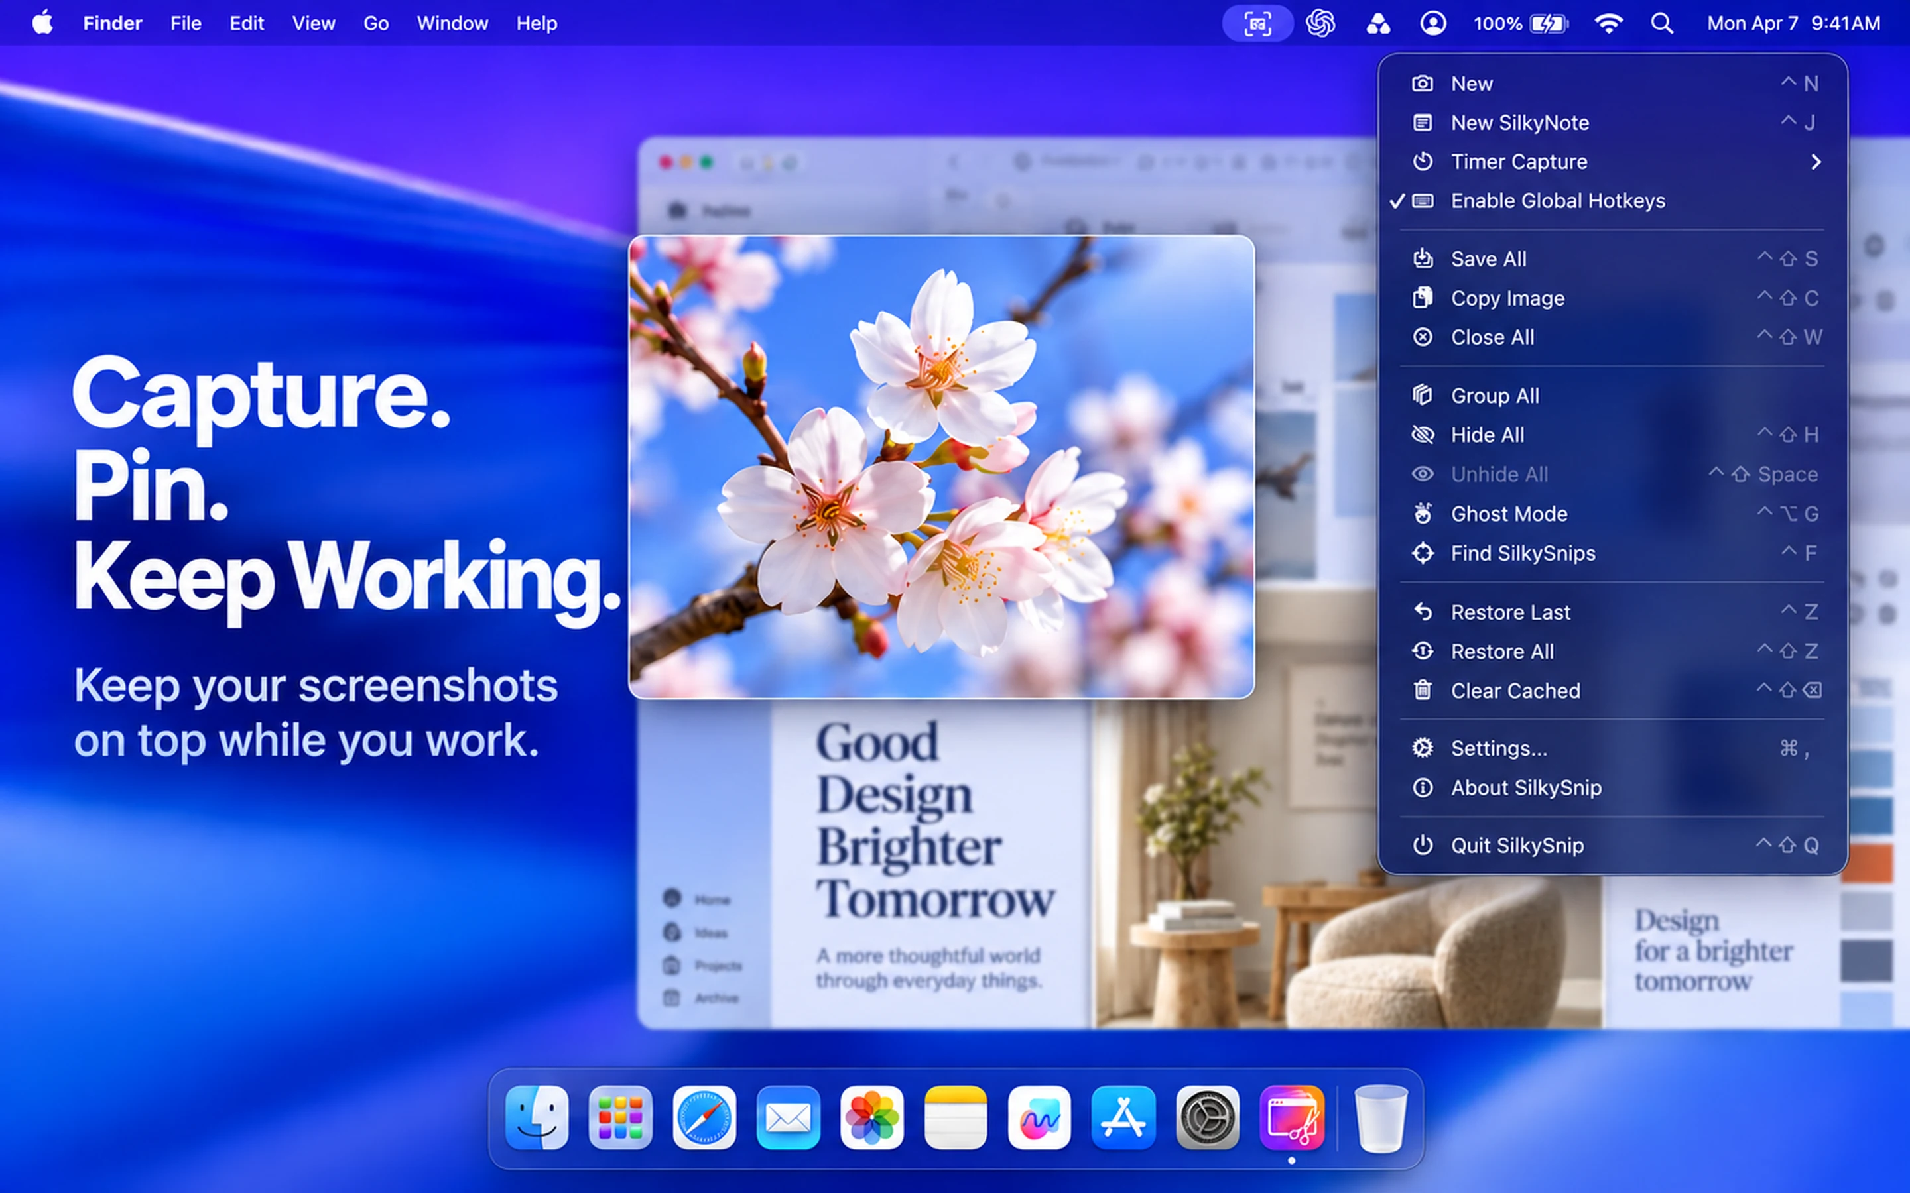Click the Wi-Fi status icon
This screenshot has width=1910, height=1193.
1608,24
